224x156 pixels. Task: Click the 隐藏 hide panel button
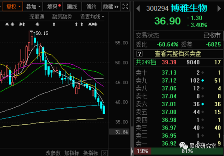coord(111,7)
